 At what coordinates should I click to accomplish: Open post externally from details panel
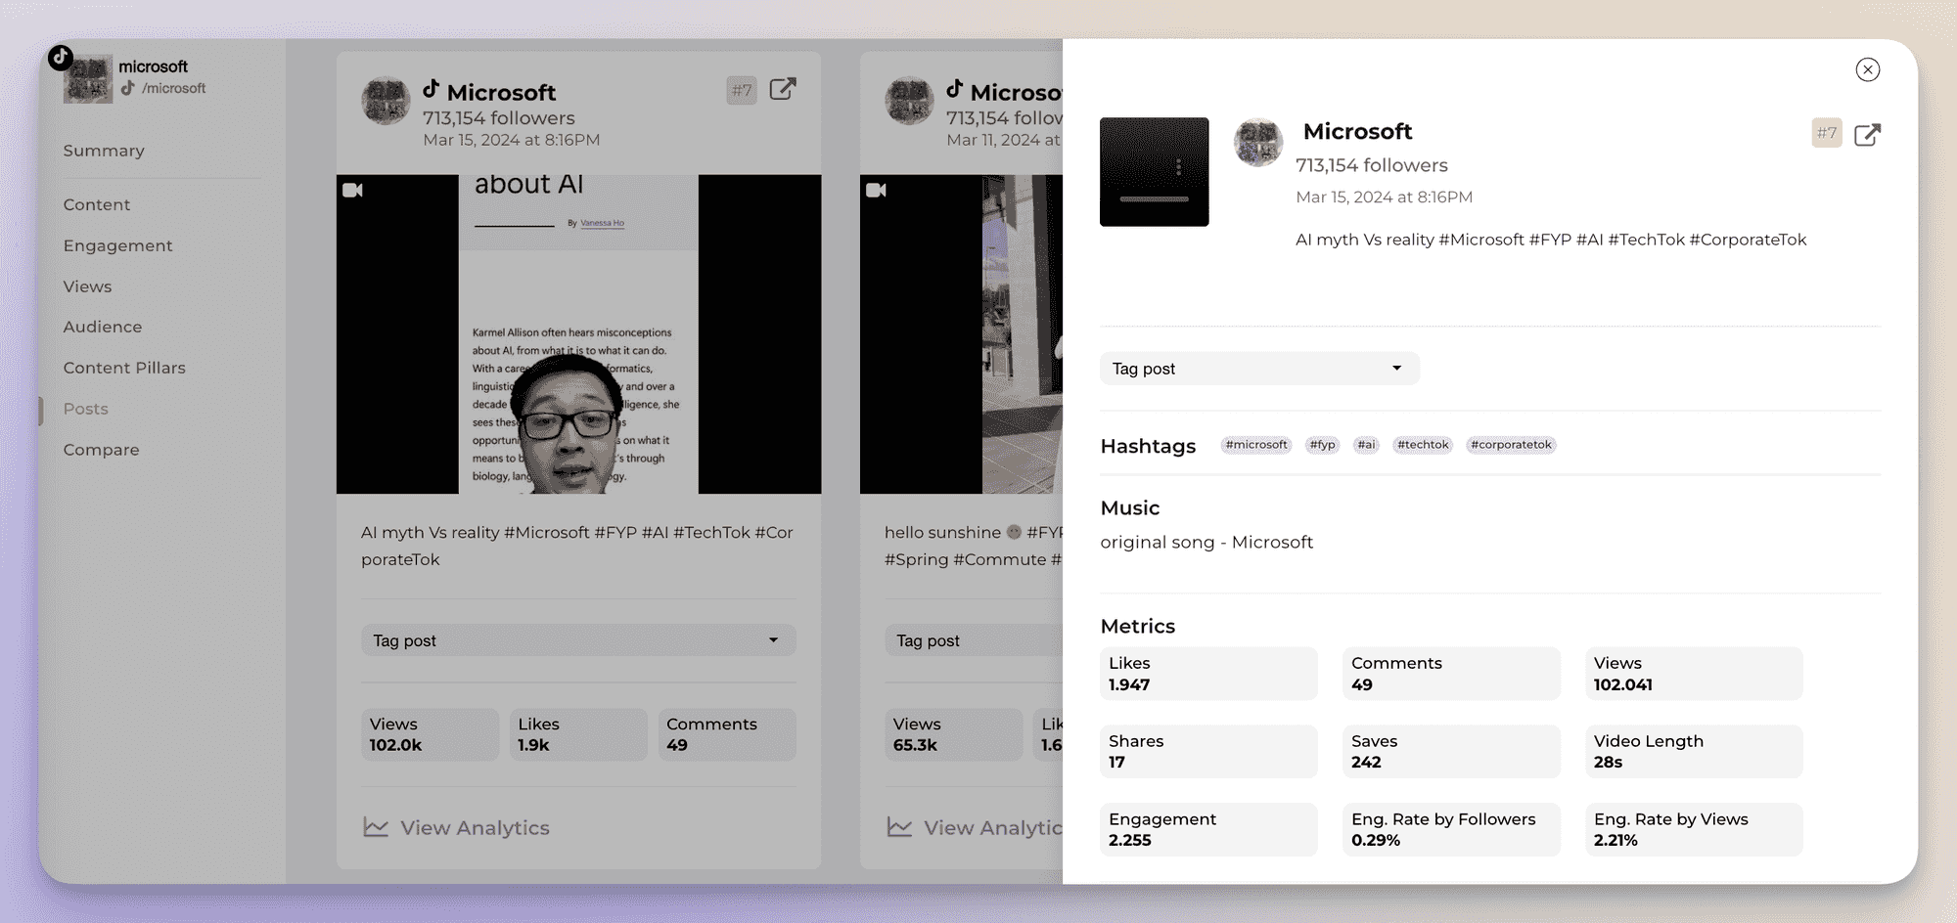click(x=1867, y=134)
